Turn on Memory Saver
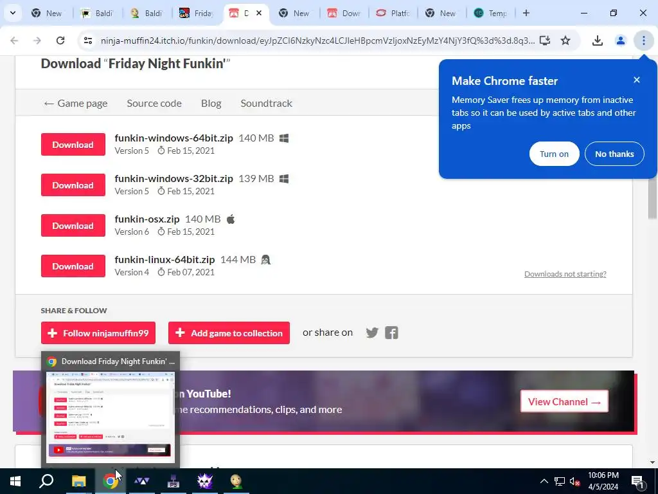 (x=555, y=154)
